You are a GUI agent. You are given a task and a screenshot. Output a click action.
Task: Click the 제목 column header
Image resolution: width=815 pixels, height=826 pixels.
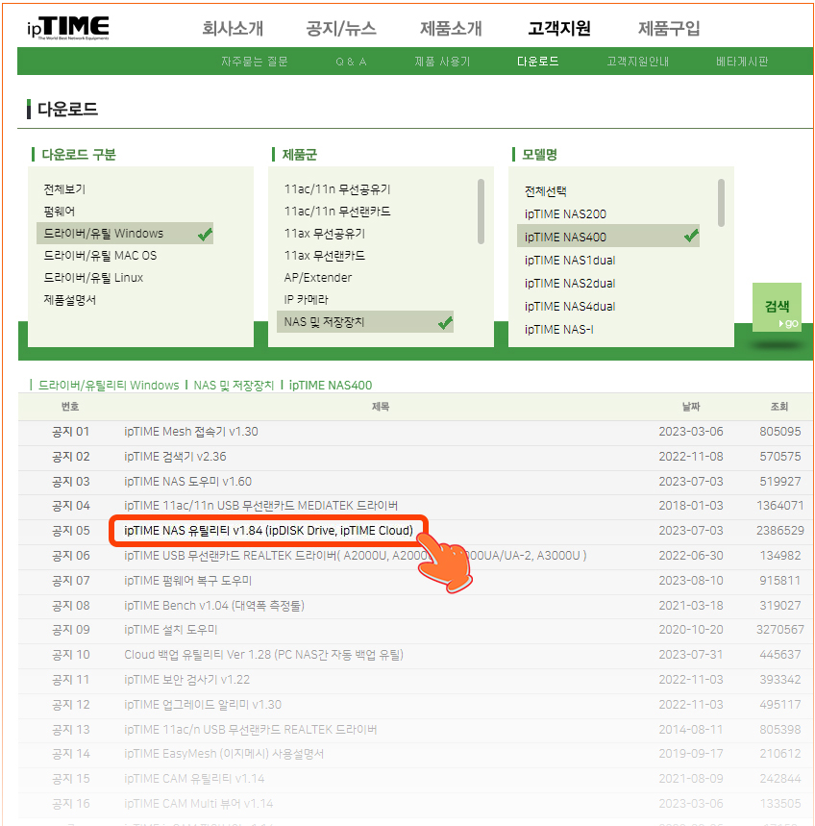(381, 407)
